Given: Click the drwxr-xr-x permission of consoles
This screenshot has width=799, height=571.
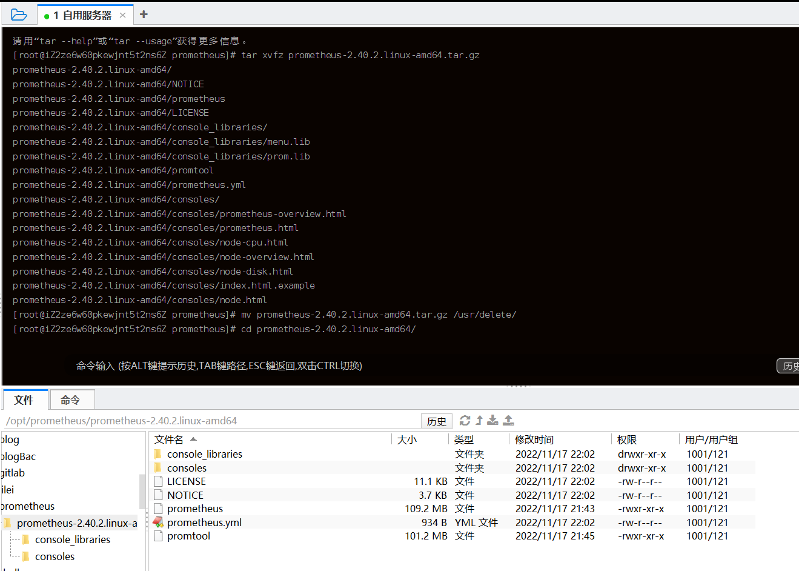Looking at the screenshot, I should [x=642, y=468].
